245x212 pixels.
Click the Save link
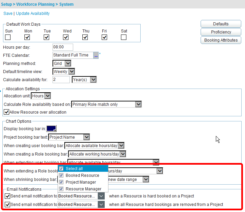click(x=8, y=14)
